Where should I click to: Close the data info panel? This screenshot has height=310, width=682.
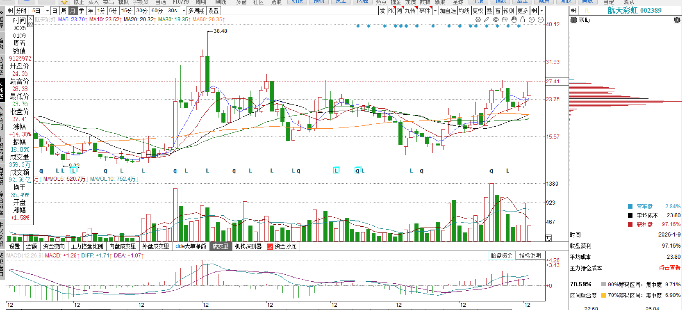point(30,18)
